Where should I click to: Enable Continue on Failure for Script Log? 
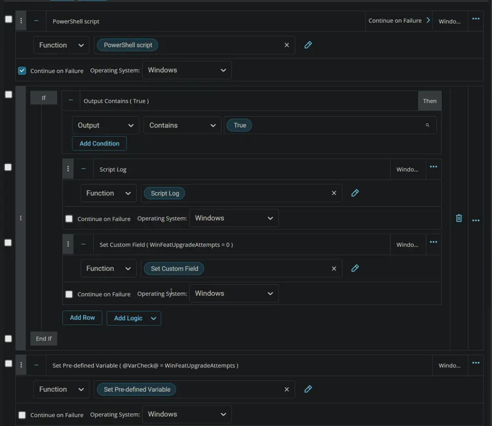click(x=69, y=218)
